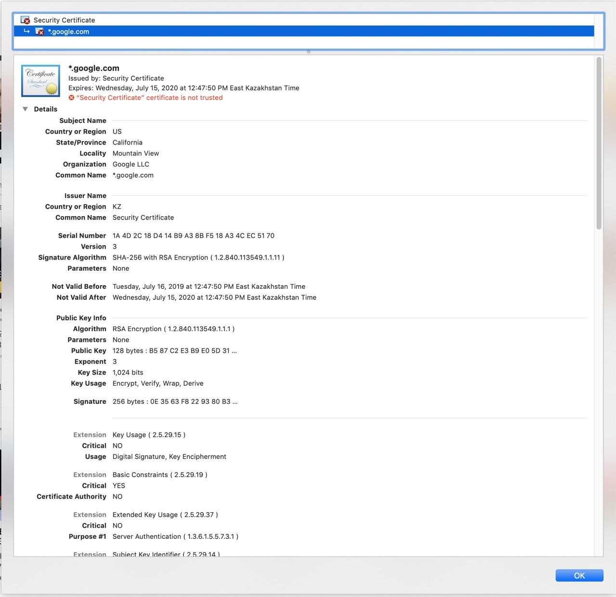Click the Public Key Info section label
The width and height of the screenshot is (616, 597).
point(81,318)
